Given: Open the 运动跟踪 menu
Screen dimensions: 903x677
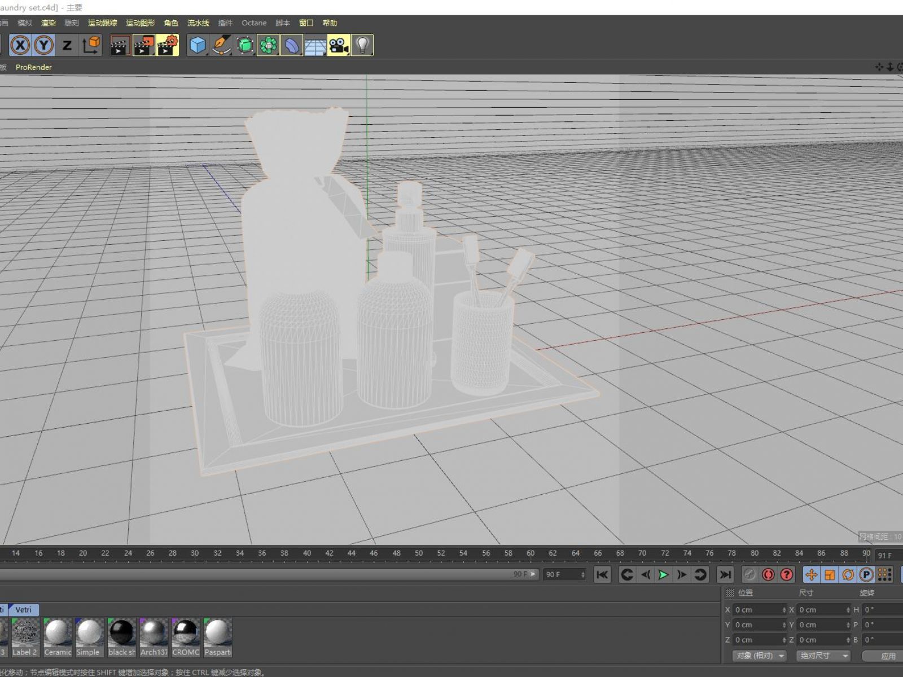Looking at the screenshot, I should pos(103,23).
